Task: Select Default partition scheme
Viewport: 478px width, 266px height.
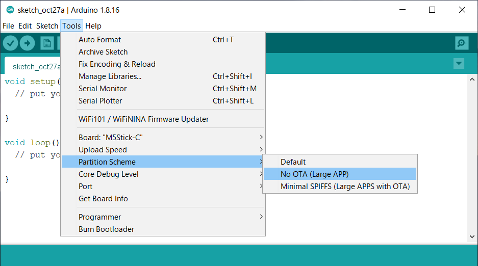Action: click(x=340, y=162)
